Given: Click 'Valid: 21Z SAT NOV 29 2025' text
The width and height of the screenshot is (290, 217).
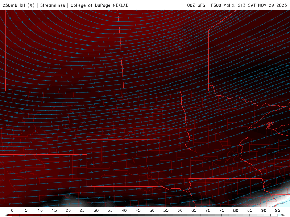Looking at the screenshot, I should [x=255, y=5].
